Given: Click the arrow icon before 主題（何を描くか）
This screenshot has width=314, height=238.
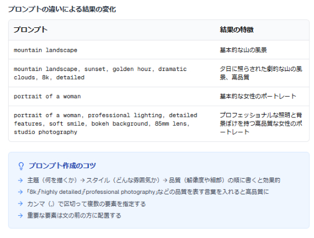Looking at the screenshot, I should 20,180.
